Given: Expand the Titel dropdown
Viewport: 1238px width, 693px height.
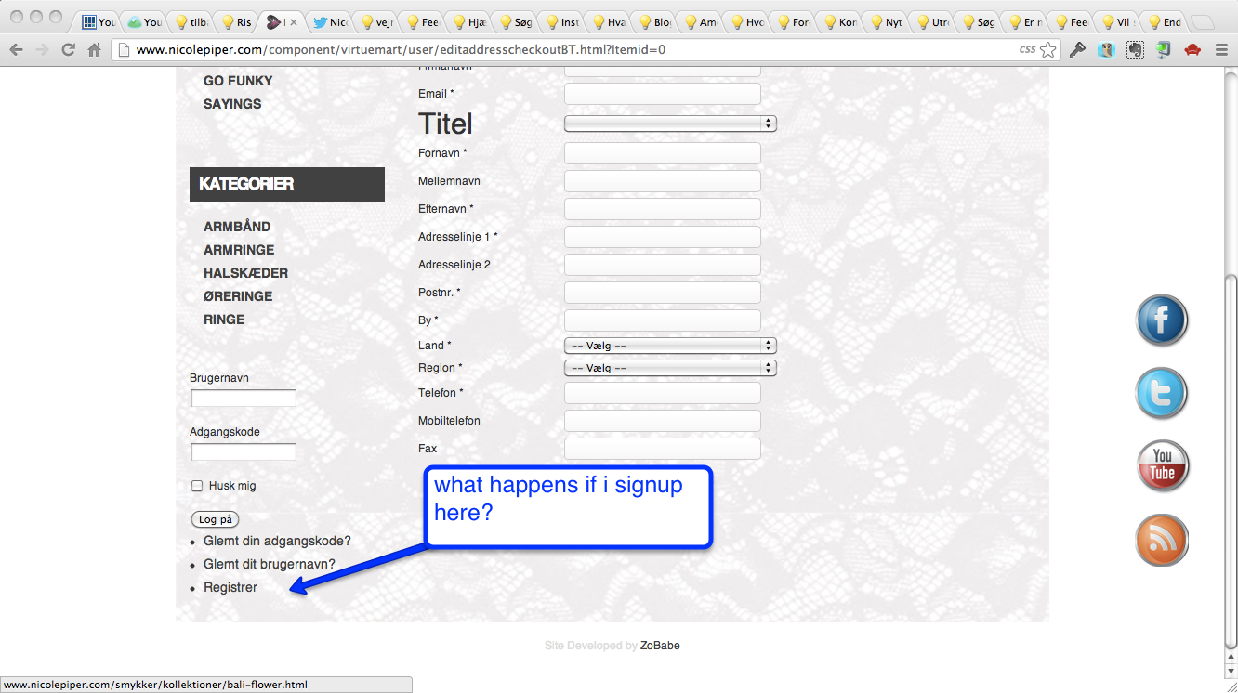Looking at the screenshot, I should coord(669,124).
